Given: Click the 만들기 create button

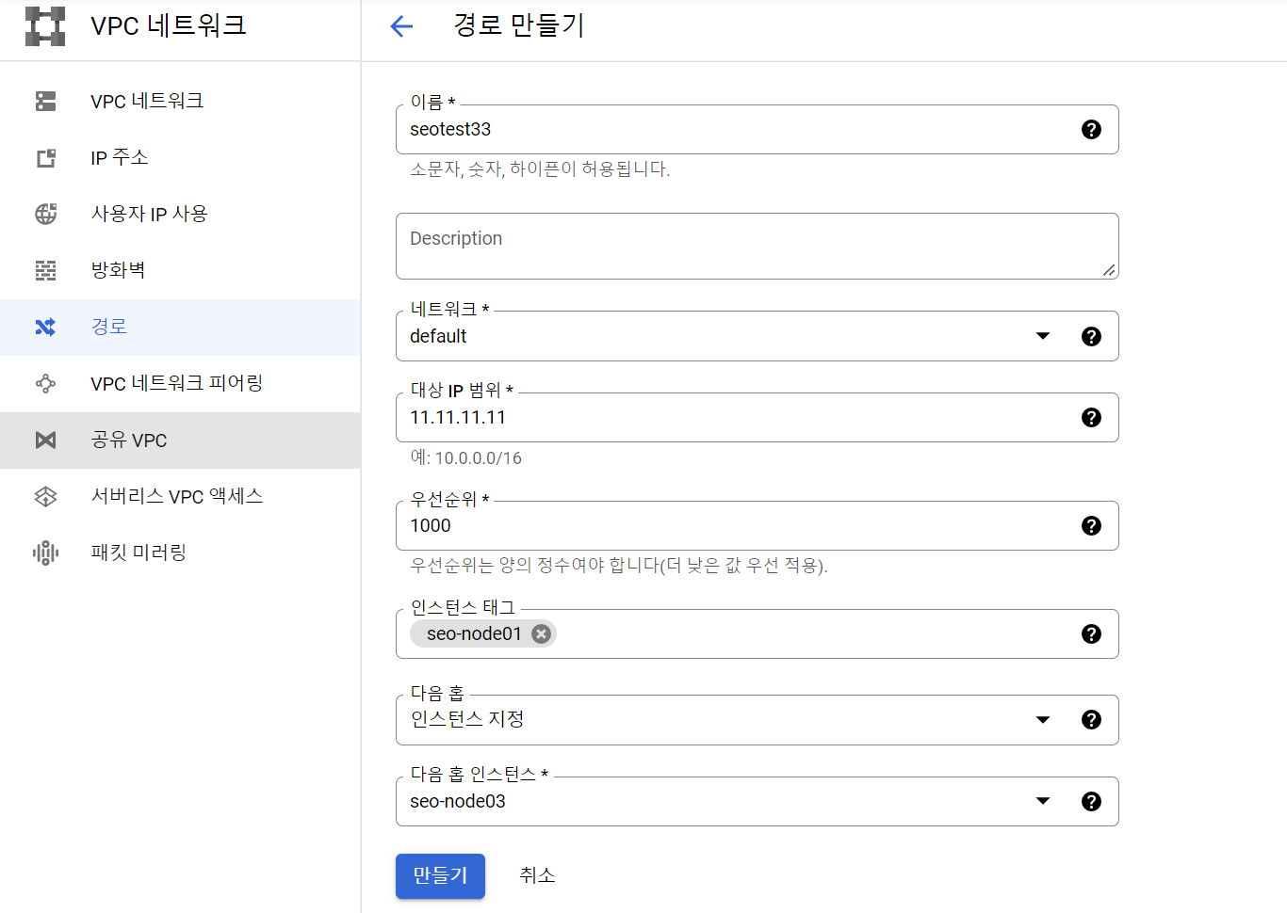Looking at the screenshot, I should click(x=440, y=876).
